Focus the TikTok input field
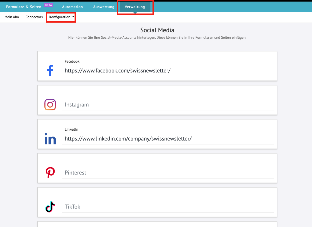 (168, 207)
